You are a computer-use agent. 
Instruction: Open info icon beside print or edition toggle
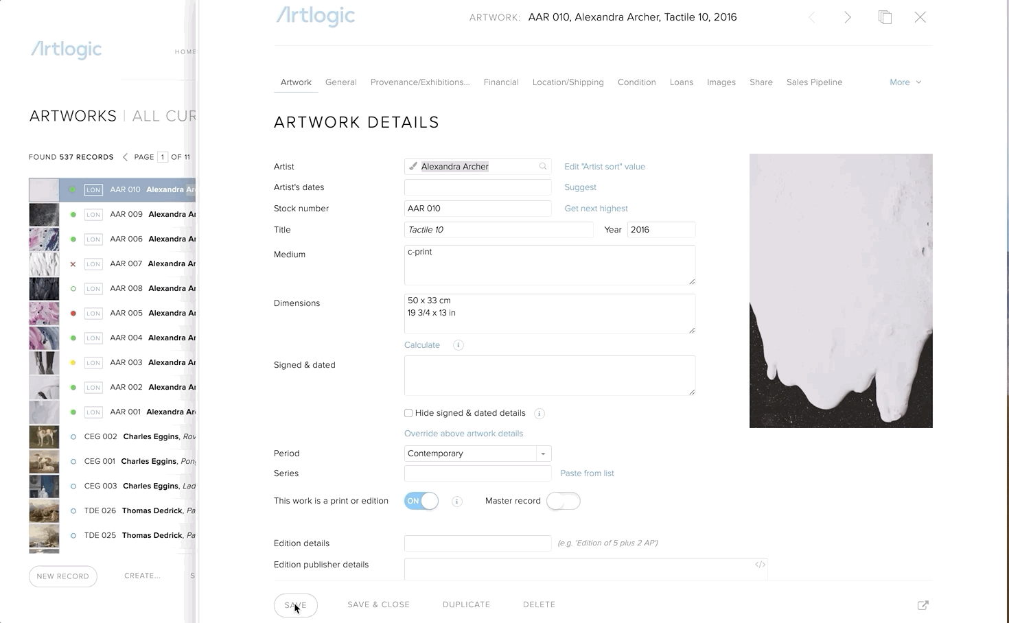tap(457, 502)
